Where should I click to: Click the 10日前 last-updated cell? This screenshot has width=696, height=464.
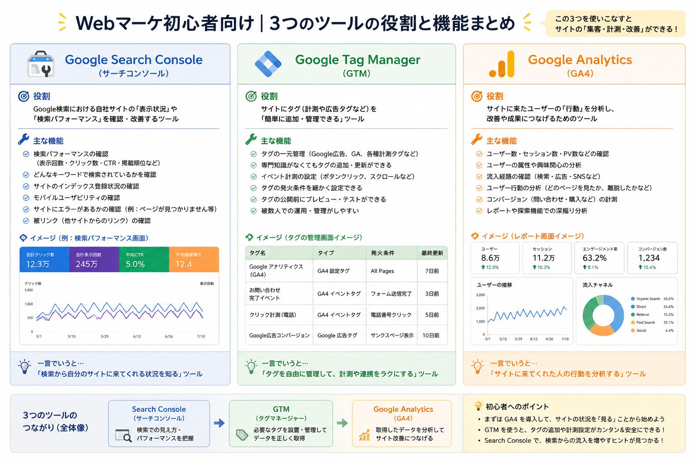[x=431, y=336]
